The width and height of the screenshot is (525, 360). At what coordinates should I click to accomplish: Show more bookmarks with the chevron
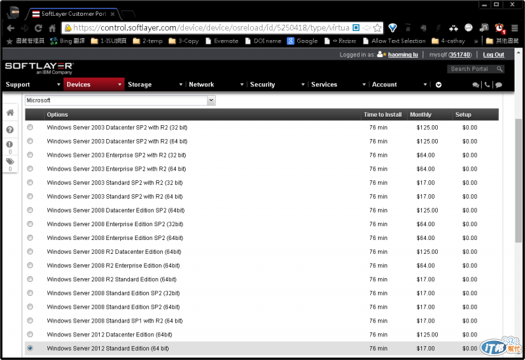(x=476, y=41)
